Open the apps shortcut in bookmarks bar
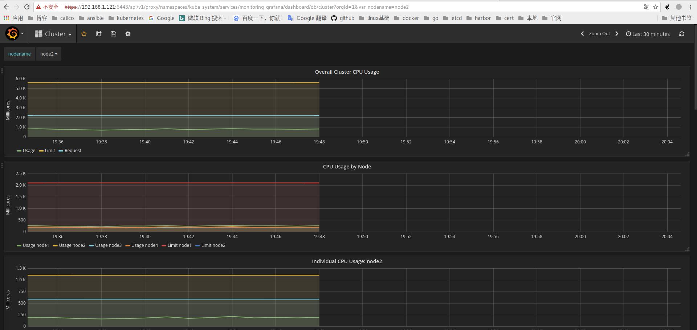 13,18
